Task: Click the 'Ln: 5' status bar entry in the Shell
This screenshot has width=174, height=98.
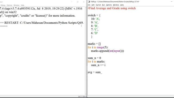Action: 80,96
